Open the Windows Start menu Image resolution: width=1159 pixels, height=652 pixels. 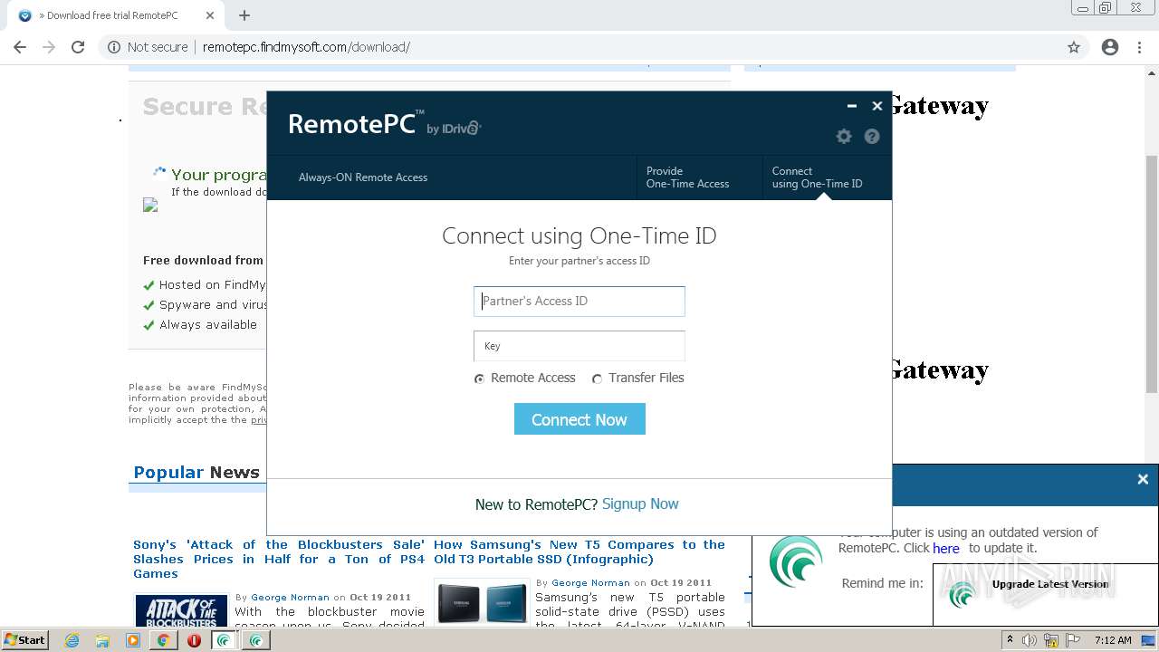coord(25,640)
